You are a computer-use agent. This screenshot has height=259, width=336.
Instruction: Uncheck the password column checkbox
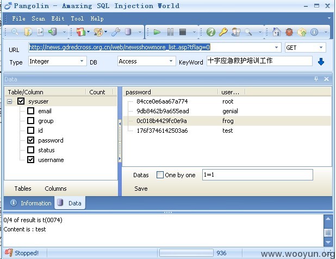(x=30, y=140)
